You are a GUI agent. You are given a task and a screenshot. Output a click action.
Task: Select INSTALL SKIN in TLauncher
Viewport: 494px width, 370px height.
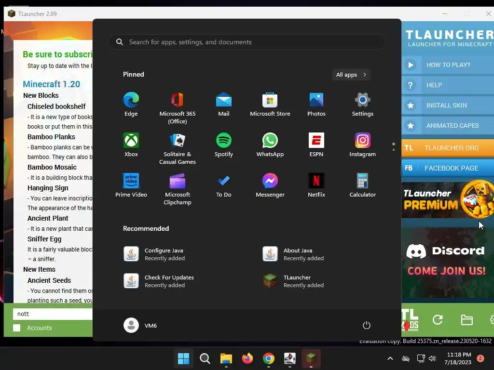tap(447, 106)
